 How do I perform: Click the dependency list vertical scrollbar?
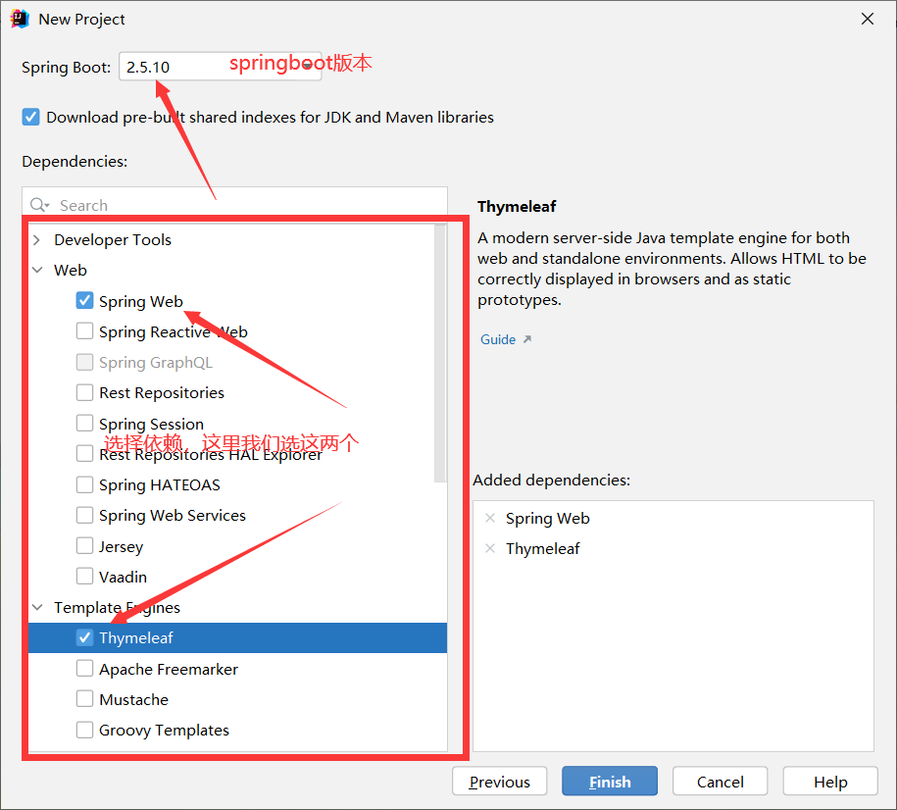pyautogui.click(x=439, y=354)
